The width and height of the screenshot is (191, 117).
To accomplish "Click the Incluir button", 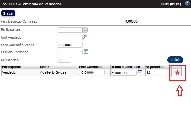I will [x=175, y=60].
